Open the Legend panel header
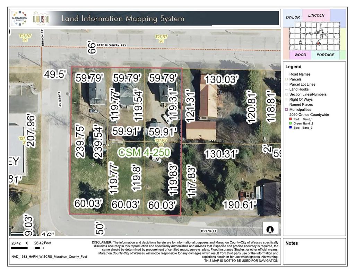The height and width of the screenshot is (274, 355). (293, 67)
